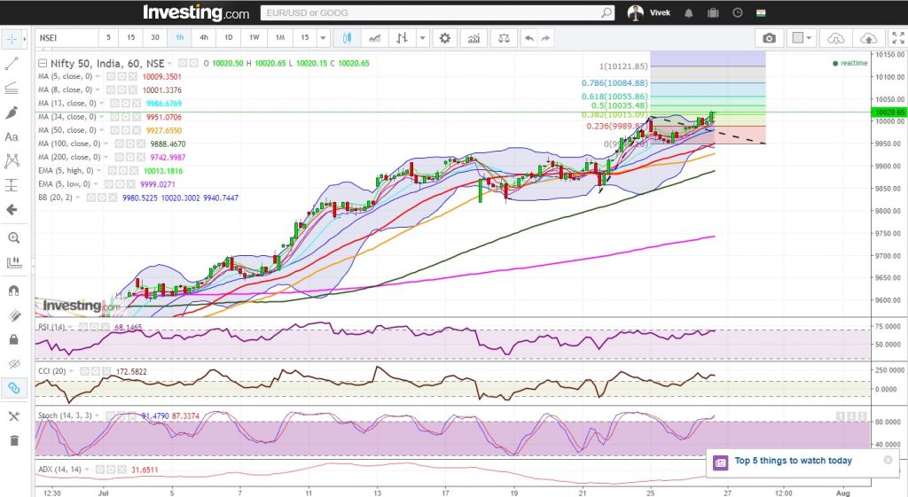Image resolution: width=908 pixels, height=497 pixels.
Task: Open compare symbols scale icon
Action: click(x=504, y=38)
